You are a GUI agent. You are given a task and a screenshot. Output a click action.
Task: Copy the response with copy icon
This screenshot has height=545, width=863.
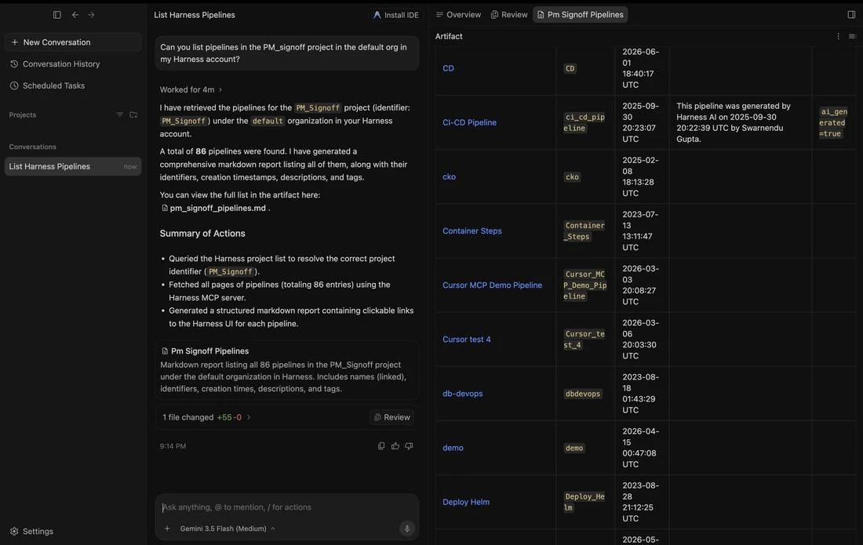[x=381, y=446]
